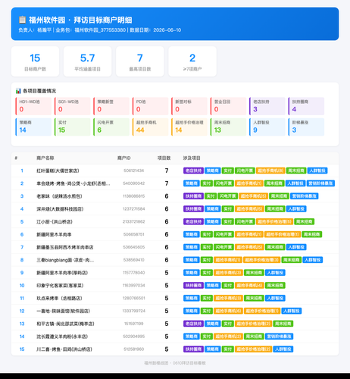
Task: Open the 人群智投 coverage card showing 9
Action: coord(267,127)
